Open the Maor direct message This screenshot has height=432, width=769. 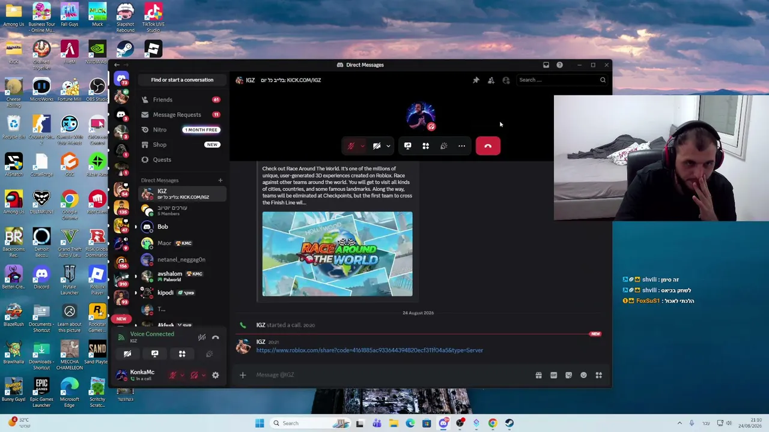pos(182,243)
